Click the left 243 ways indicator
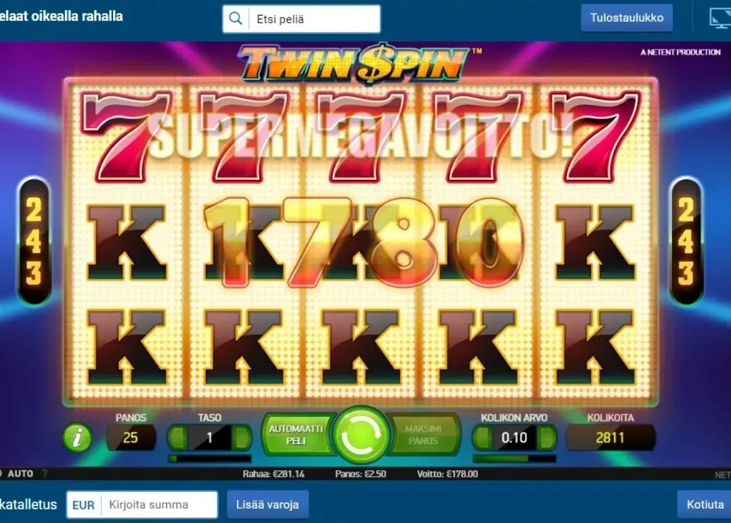This screenshot has width=731, height=523. click(x=34, y=241)
